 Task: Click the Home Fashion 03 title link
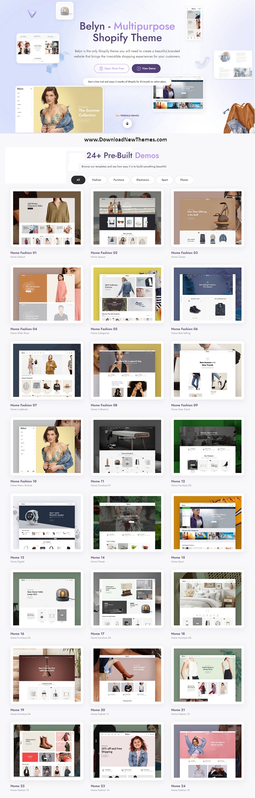pos(184,253)
